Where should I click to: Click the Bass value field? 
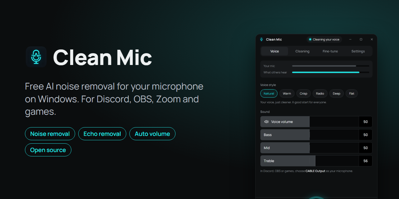coord(366,135)
